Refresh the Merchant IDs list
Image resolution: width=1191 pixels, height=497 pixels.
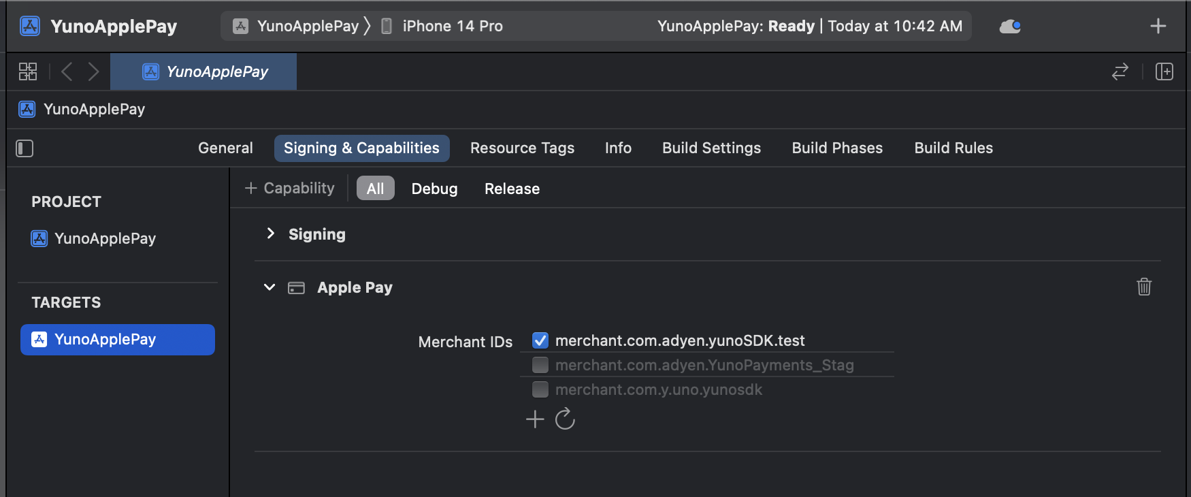coord(565,419)
